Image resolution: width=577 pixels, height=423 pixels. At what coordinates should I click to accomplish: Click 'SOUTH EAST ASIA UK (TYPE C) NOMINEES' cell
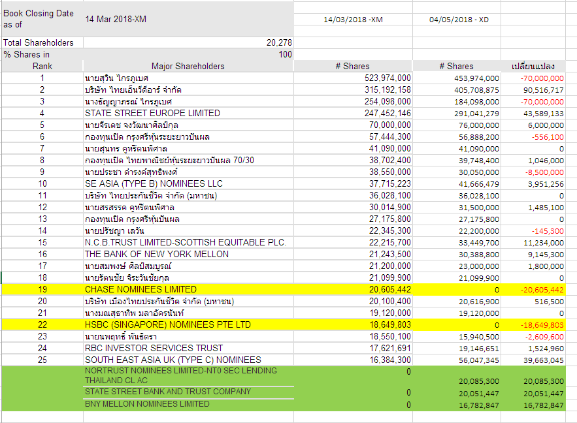(x=188, y=360)
